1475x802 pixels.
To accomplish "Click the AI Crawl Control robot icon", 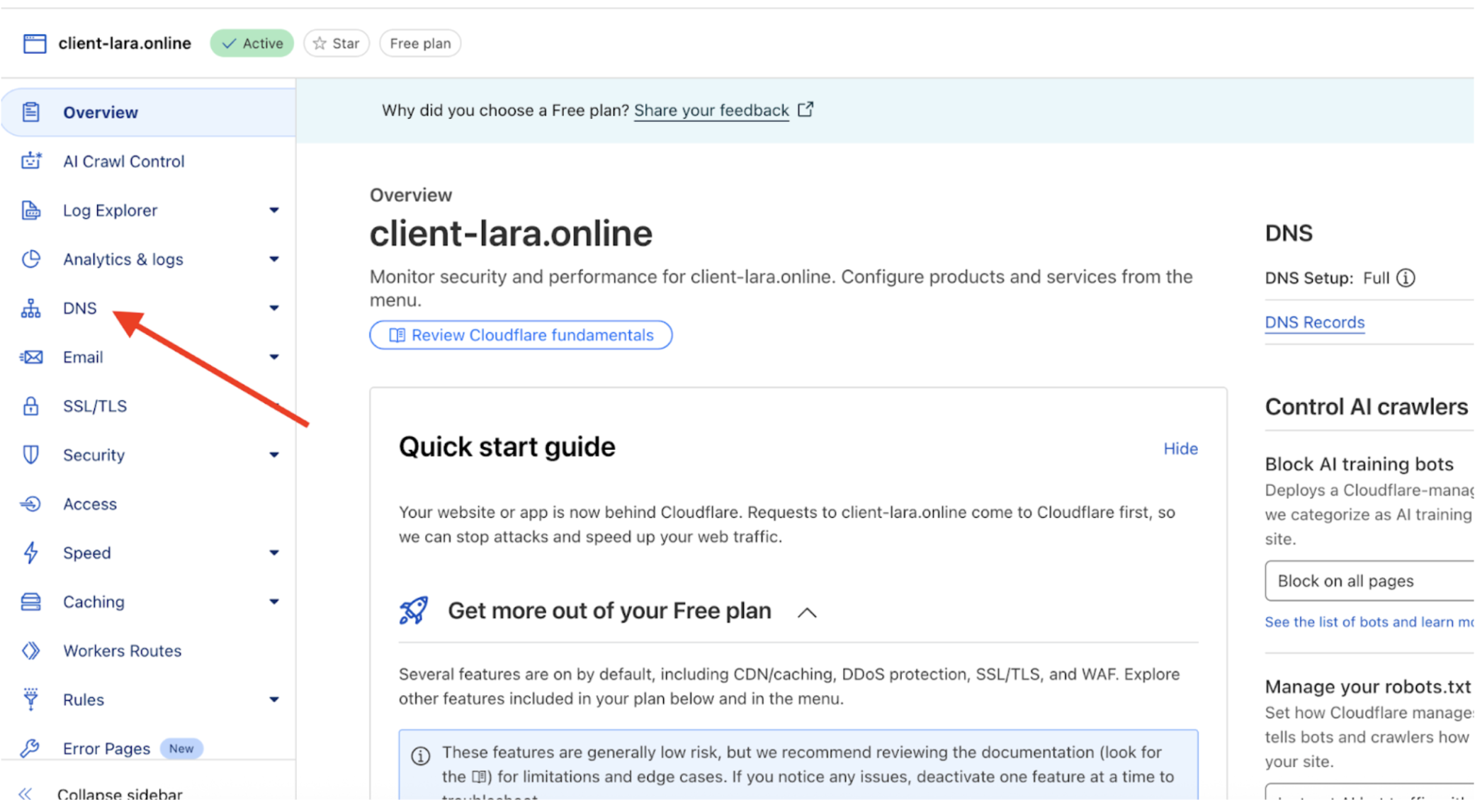I will point(30,162).
